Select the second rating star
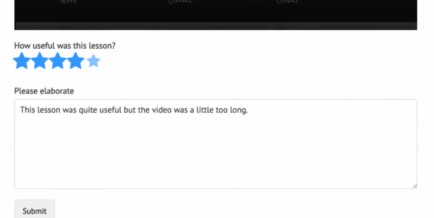This screenshot has width=434, height=218. point(39,61)
